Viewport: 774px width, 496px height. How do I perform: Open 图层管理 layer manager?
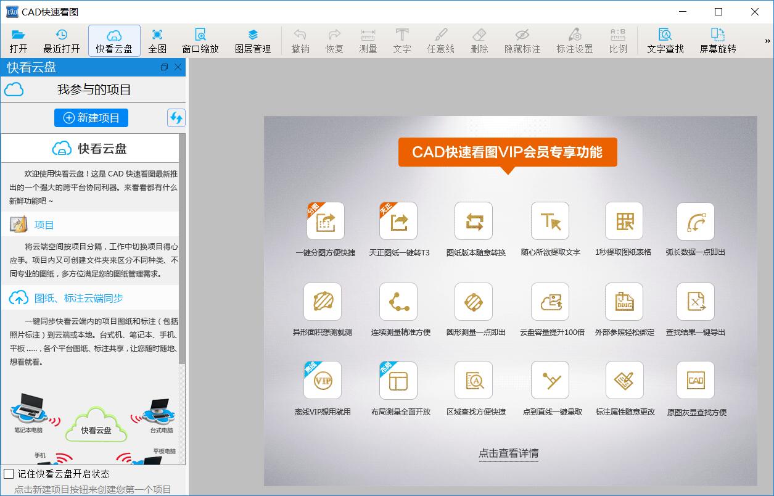pyautogui.click(x=253, y=41)
